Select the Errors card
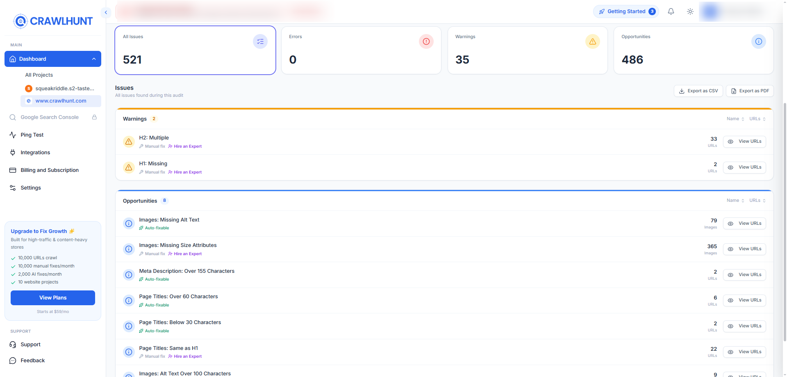The width and height of the screenshot is (787, 377). tap(361, 50)
